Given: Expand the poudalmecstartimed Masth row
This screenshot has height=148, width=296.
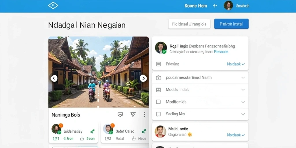Looking at the screenshot, I should tap(200, 77).
